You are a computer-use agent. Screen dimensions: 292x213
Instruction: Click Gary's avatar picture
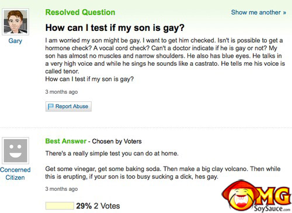tap(16, 22)
